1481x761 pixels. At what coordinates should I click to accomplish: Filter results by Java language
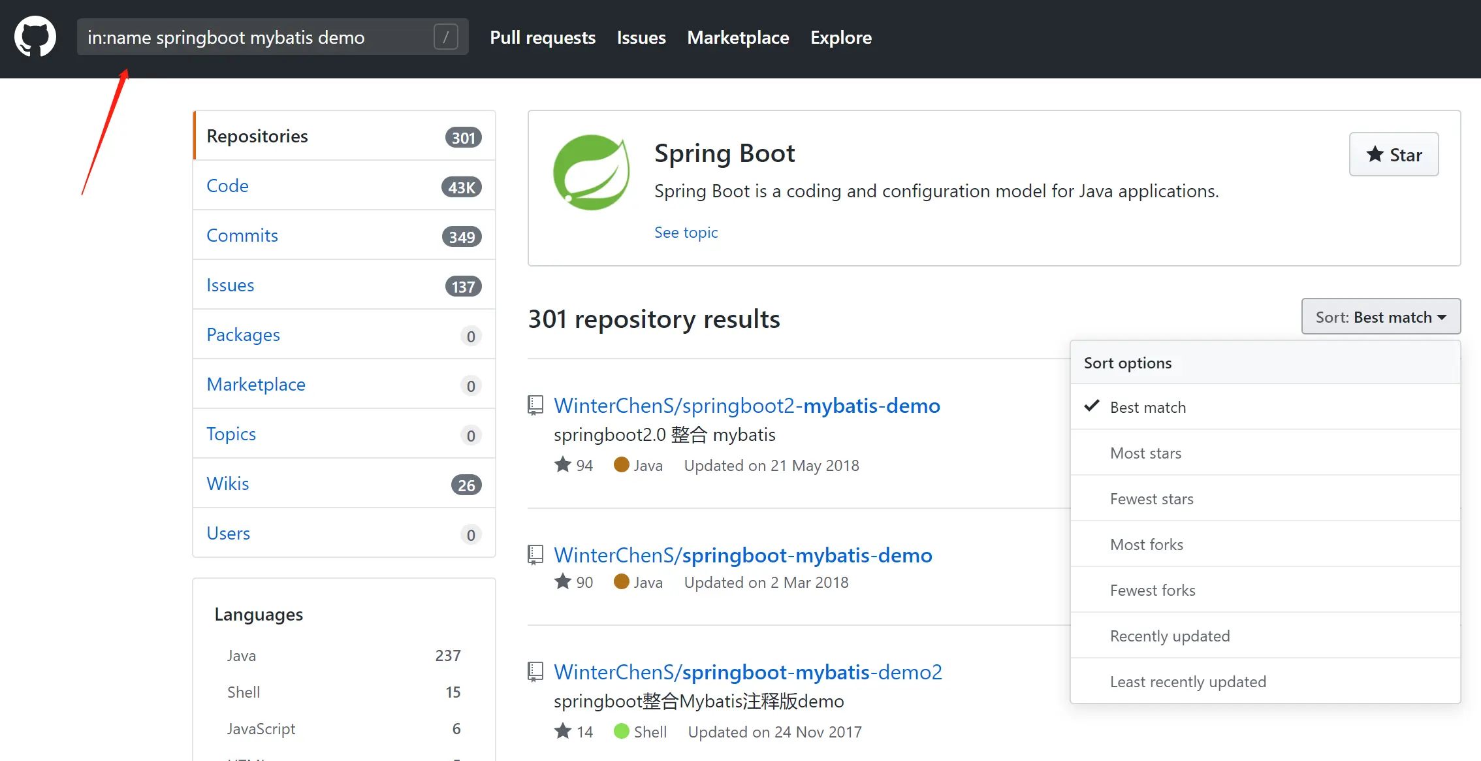point(242,656)
